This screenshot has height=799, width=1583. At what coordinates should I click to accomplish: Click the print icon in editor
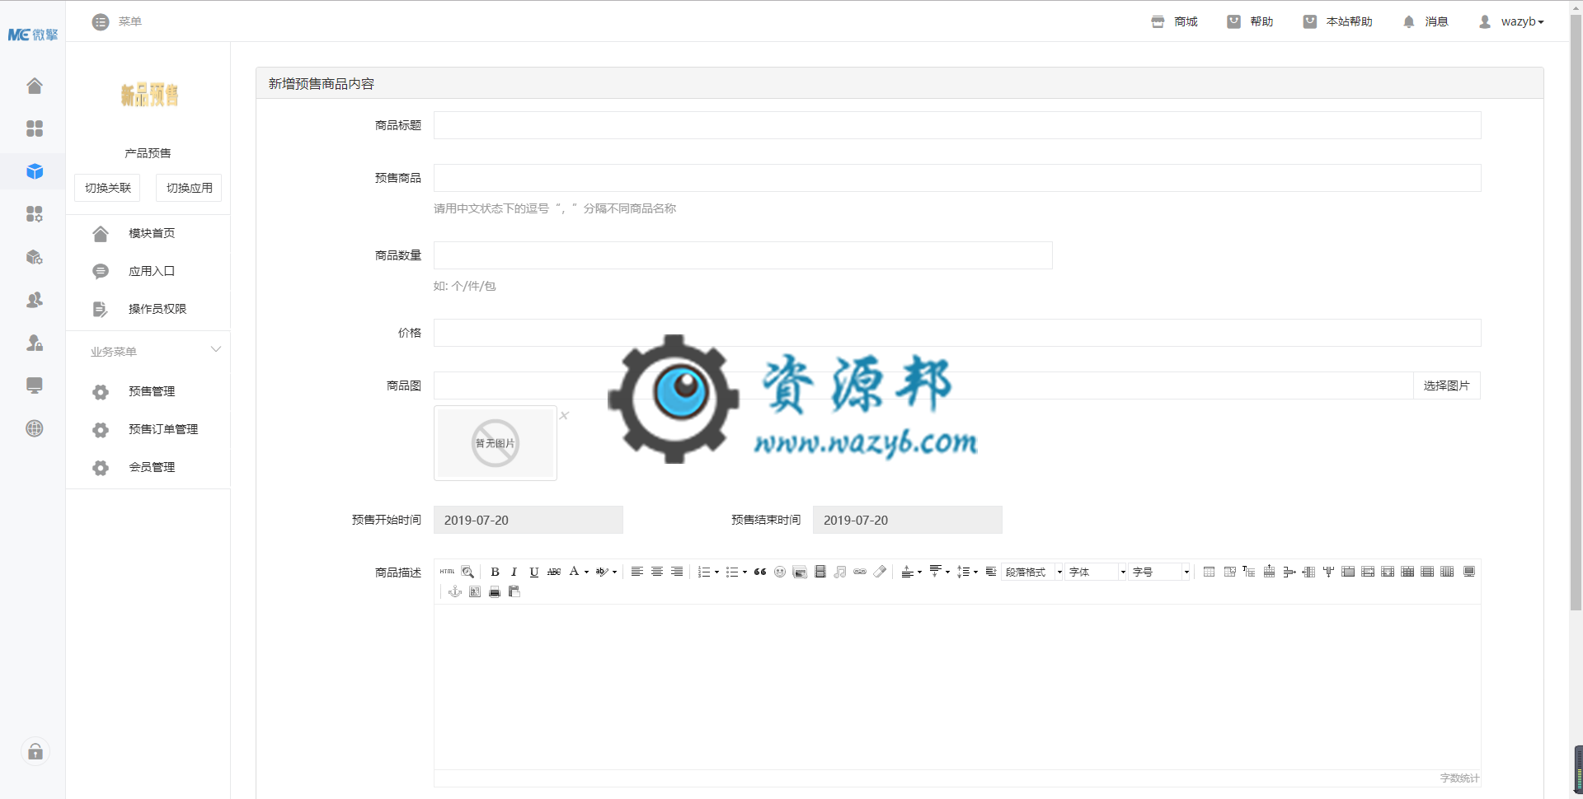click(495, 591)
